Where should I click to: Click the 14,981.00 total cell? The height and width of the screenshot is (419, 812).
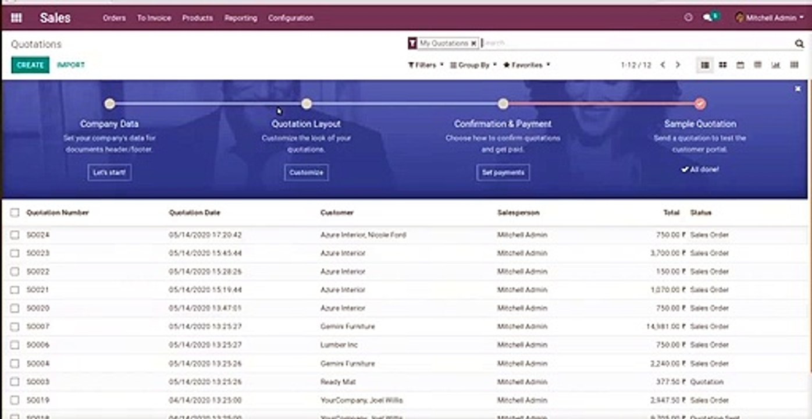[666, 326]
